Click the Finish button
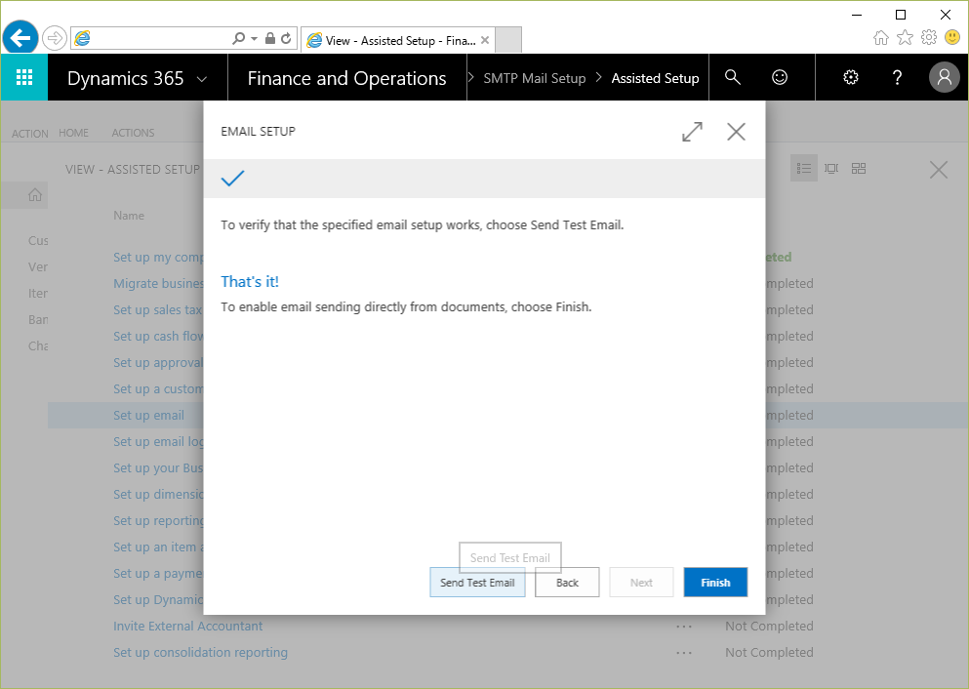 tap(715, 582)
